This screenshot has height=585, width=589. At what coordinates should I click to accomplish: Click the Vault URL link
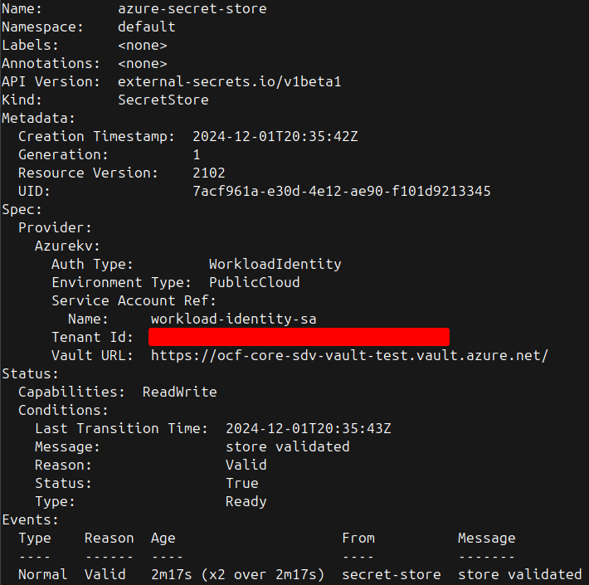pyautogui.click(x=349, y=355)
